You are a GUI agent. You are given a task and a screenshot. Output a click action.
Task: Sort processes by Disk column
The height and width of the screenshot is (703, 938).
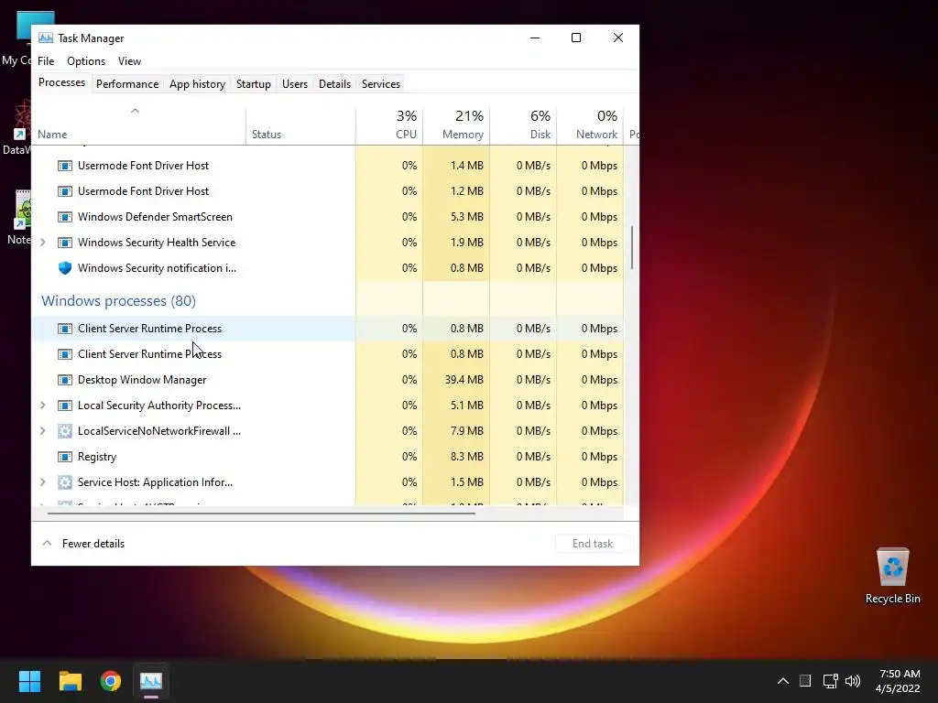pos(523,124)
